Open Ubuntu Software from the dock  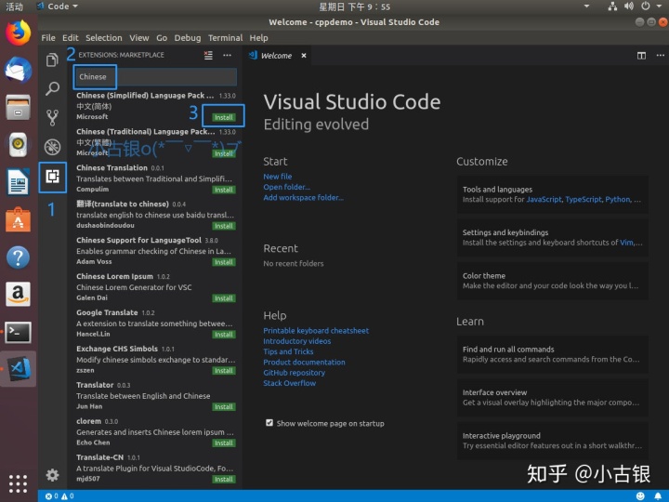[x=18, y=219]
